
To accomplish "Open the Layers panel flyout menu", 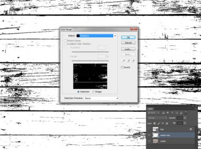I will pos(195,109).
